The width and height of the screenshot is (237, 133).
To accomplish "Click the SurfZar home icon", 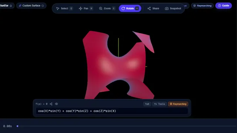I will click(11, 6).
